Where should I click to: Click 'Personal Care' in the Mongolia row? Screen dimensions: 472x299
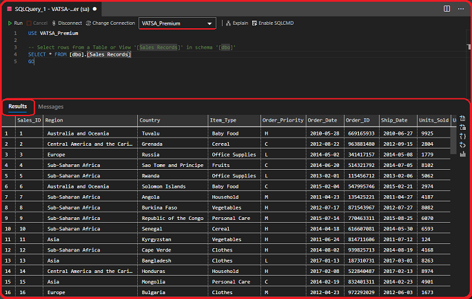click(x=234, y=282)
